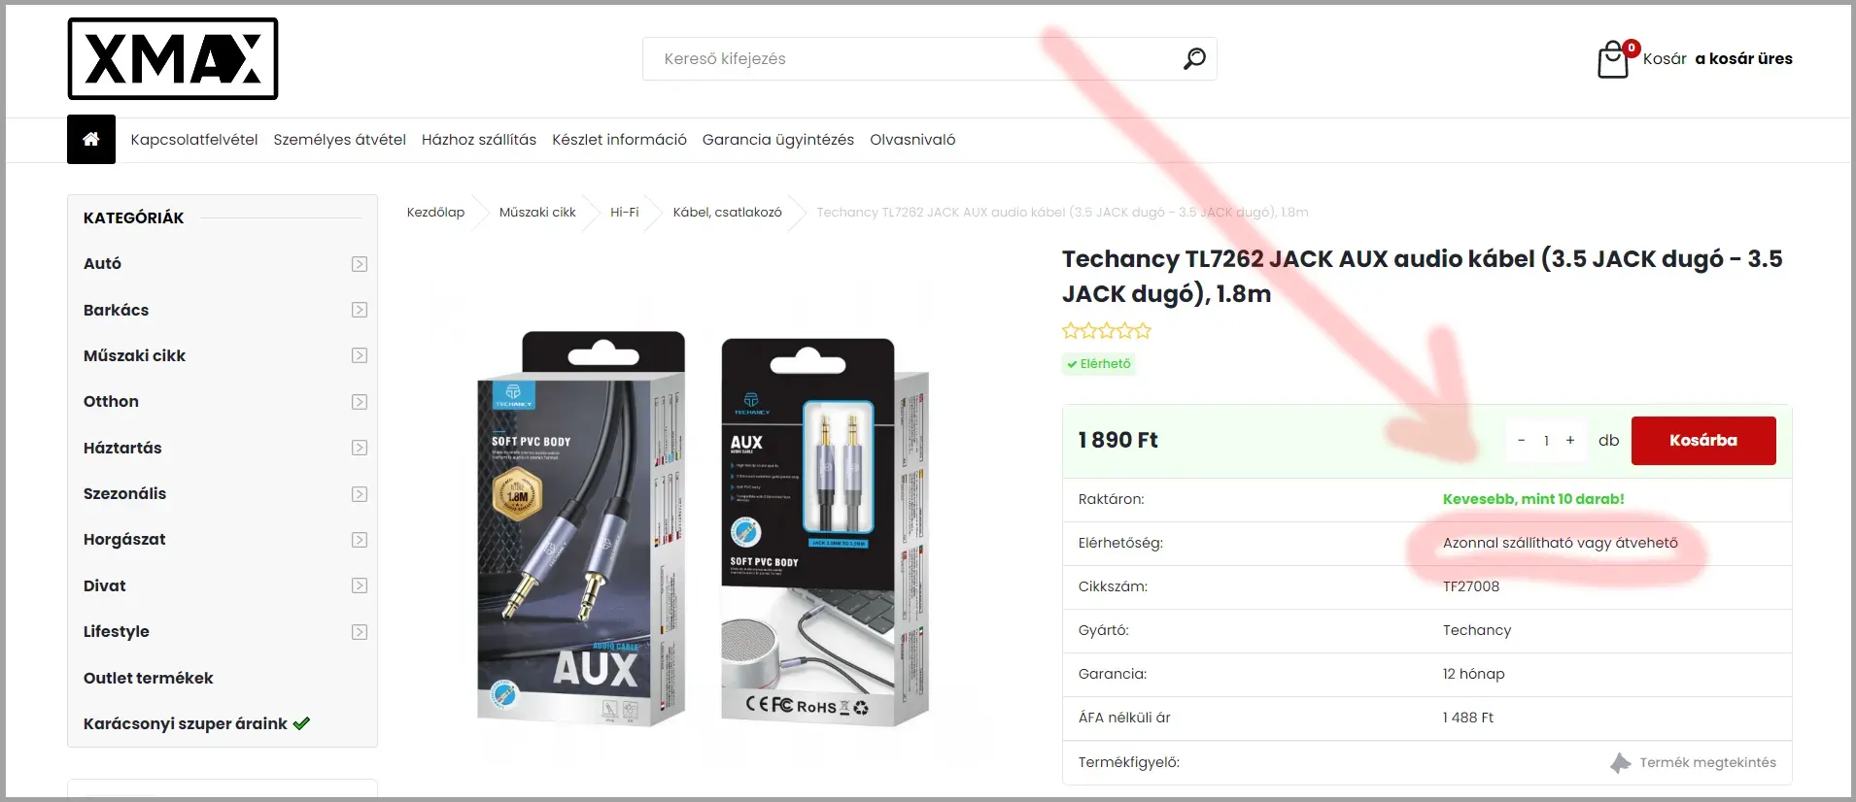Open the left AUX cable product image
The image size is (1856, 802).
tap(581, 529)
